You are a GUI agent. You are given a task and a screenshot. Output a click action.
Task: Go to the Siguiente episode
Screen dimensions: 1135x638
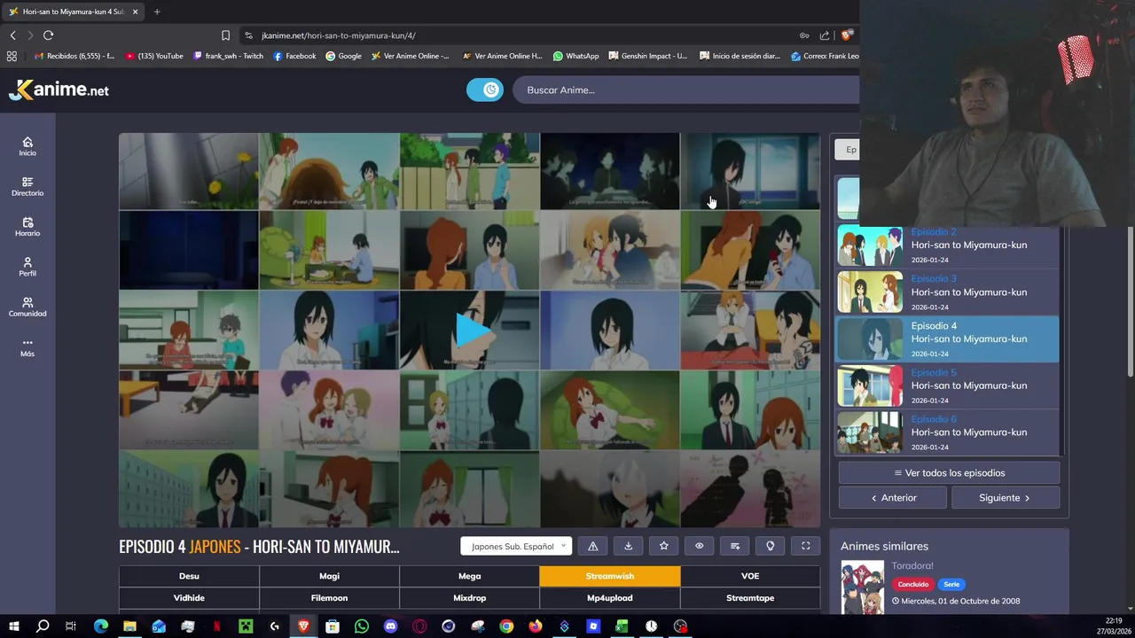click(1005, 498)
